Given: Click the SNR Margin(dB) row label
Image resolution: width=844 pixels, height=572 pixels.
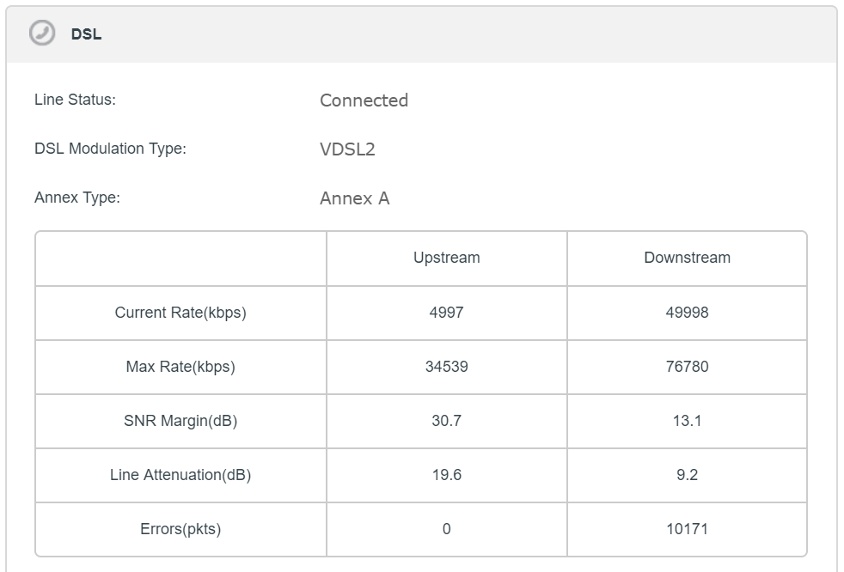Looking at the screenshot, I should pyautogui.click(x=180, y=421).
